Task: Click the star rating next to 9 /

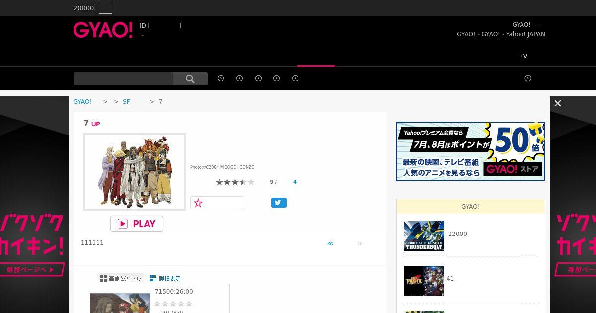Action: [235, 182]
